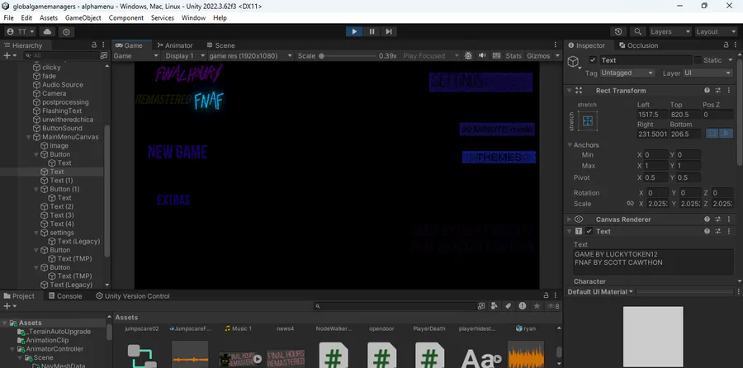This screenshot has height=368, width=743.
Task: Open the Tag Untagged dropdown
Action: tap(627, 73)
